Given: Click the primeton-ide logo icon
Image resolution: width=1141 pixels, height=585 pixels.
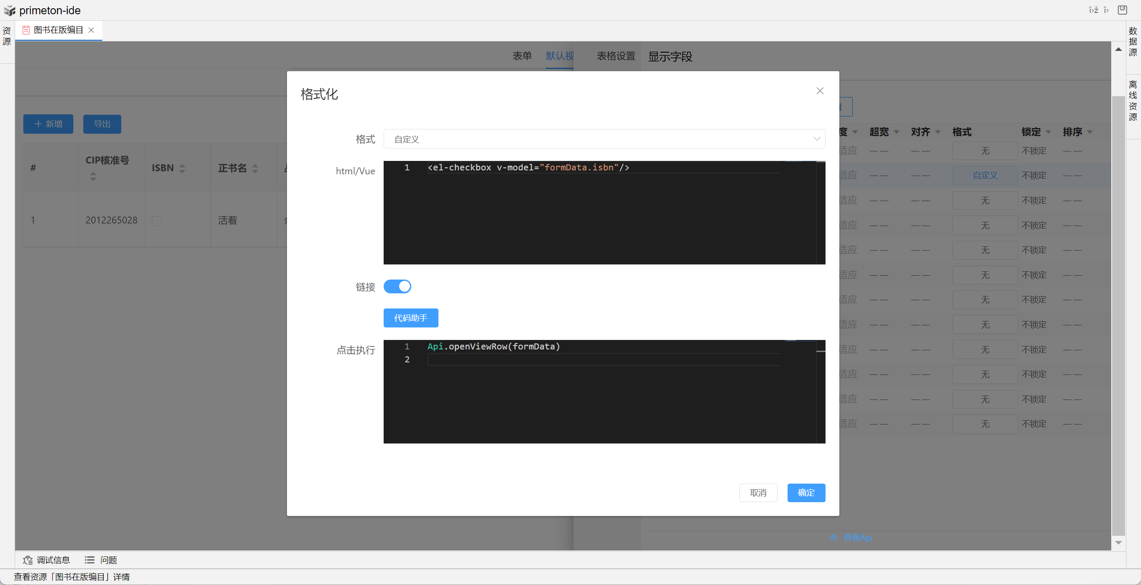Looking at the screenshot, I should 9,10.
